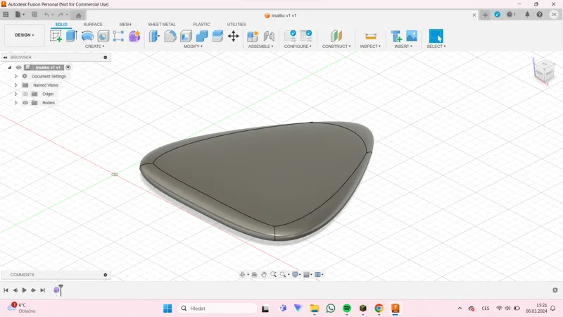Open the extensions icon beside new tab

pos(498,15)
